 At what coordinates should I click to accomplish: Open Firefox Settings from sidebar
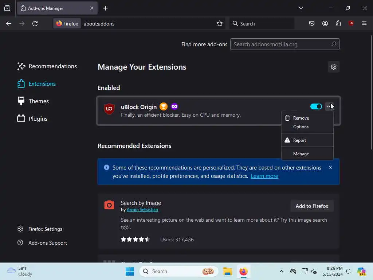[x=40, y=229]
